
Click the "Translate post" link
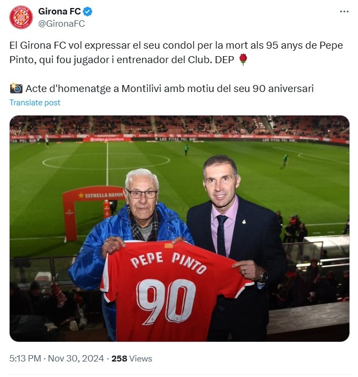coord(35,103)
